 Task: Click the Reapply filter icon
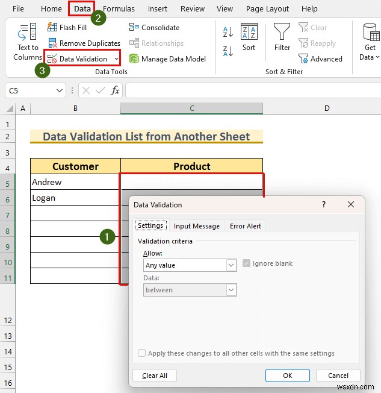(x=303, y=43)
